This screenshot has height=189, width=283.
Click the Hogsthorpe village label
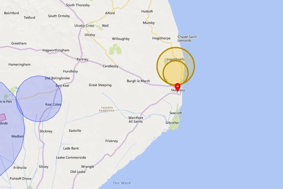point(161,38)
